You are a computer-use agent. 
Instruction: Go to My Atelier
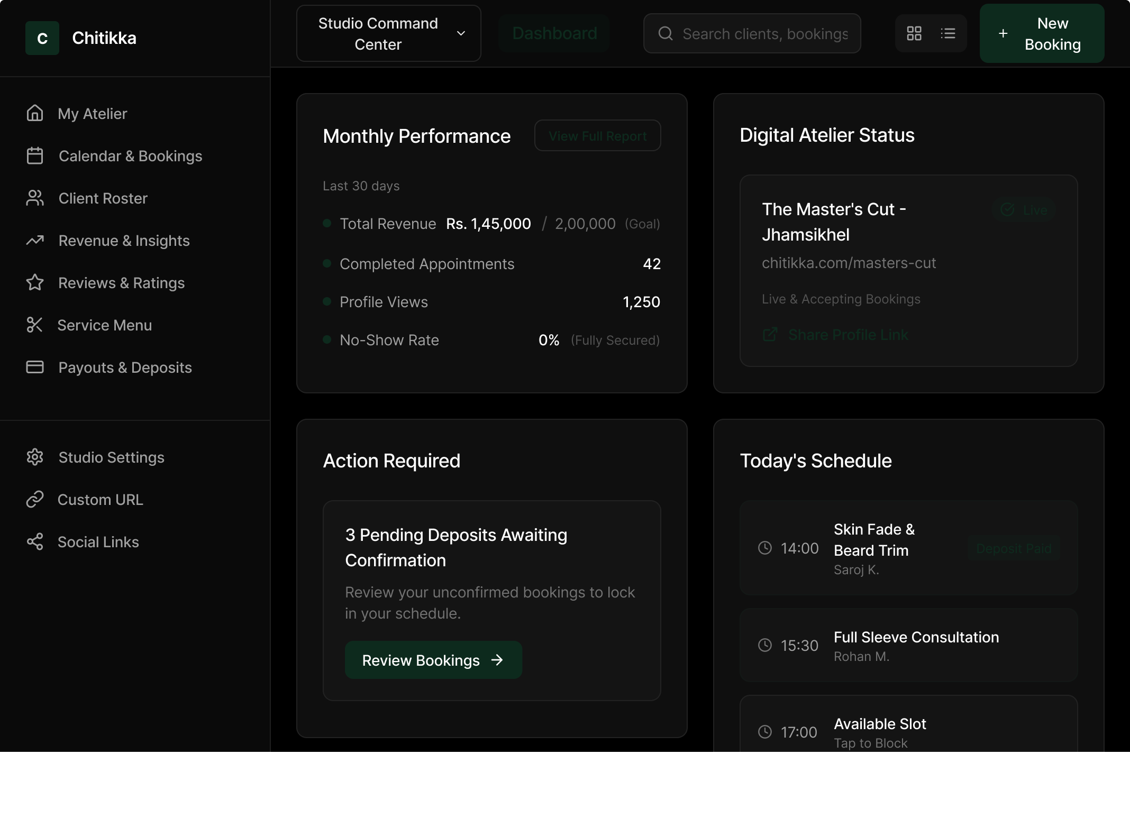tap(135, 113)
